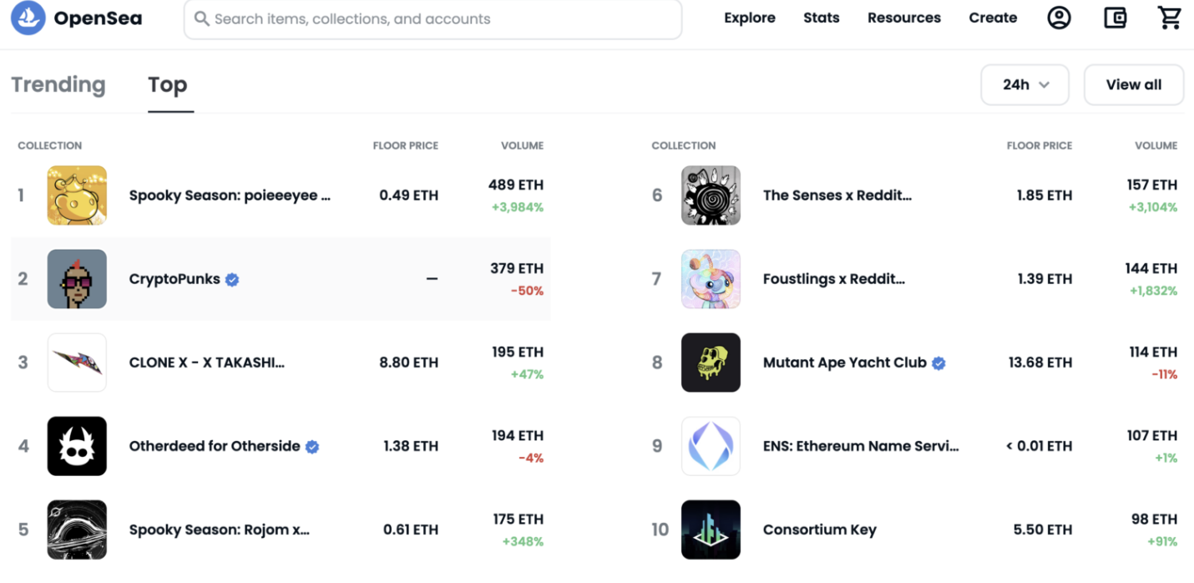Click the < 0.01 ETH floor price
The width and height of the screenshot is (1194, 583).
tap(1039, 446)
